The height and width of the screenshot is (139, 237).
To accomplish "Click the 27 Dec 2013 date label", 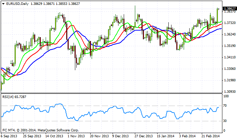I will [x=144, y=136].
